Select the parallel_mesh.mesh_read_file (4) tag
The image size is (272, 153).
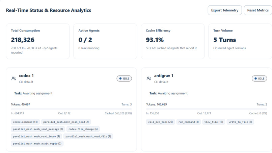pos(88,136)
